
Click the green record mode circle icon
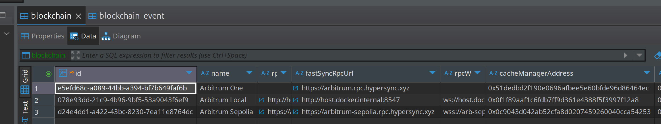point(49,74)
